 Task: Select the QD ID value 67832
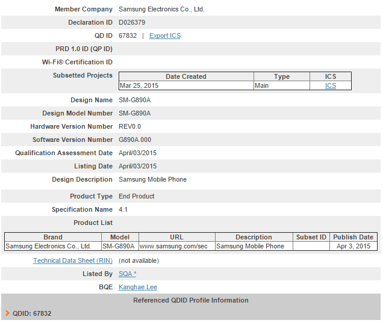[x=128, y=35]
